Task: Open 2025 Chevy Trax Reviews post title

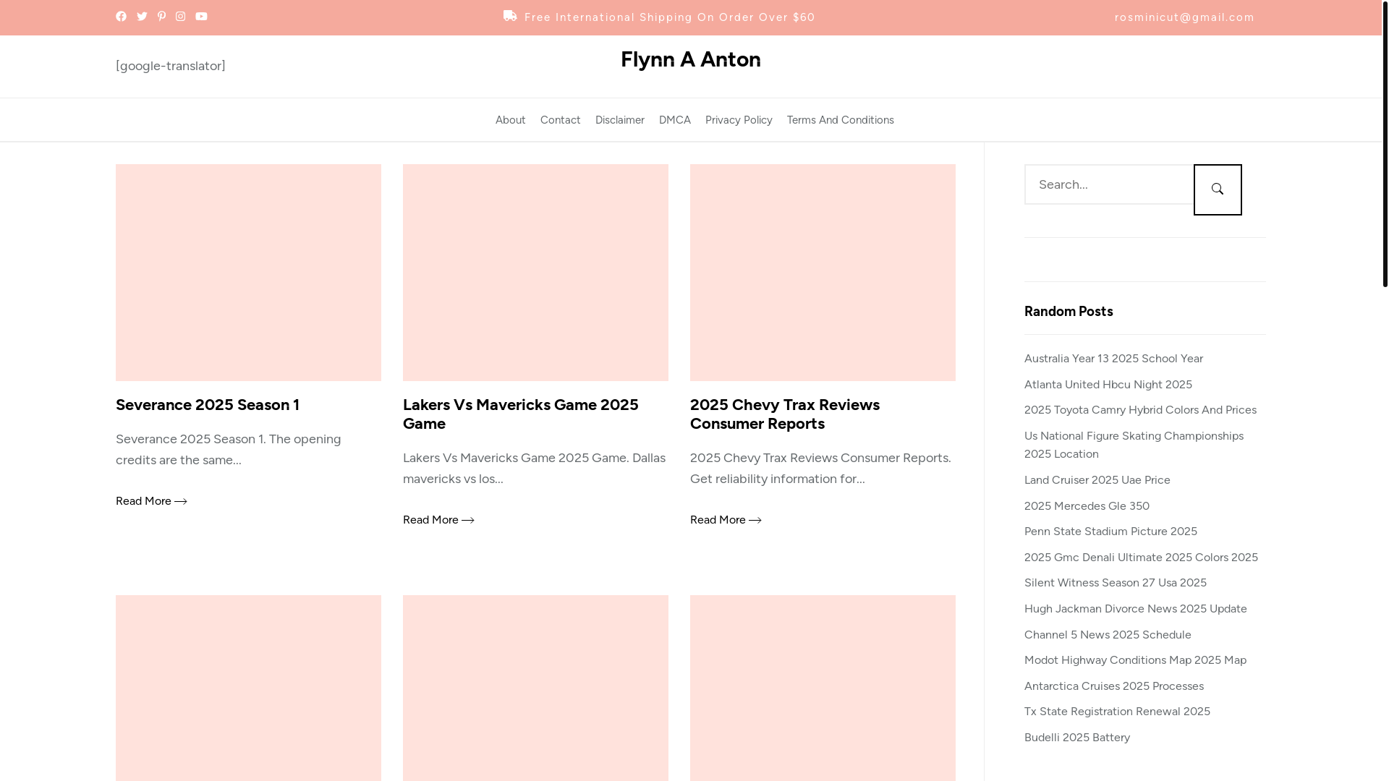Action: [785, 414]
